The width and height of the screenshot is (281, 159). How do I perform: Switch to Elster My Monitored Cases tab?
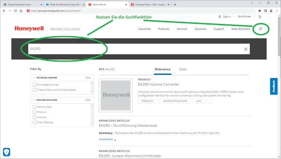coord(65,5)
